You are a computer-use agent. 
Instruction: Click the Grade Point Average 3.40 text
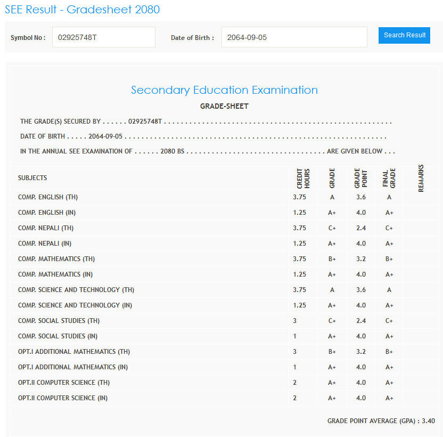click(381, 421)
